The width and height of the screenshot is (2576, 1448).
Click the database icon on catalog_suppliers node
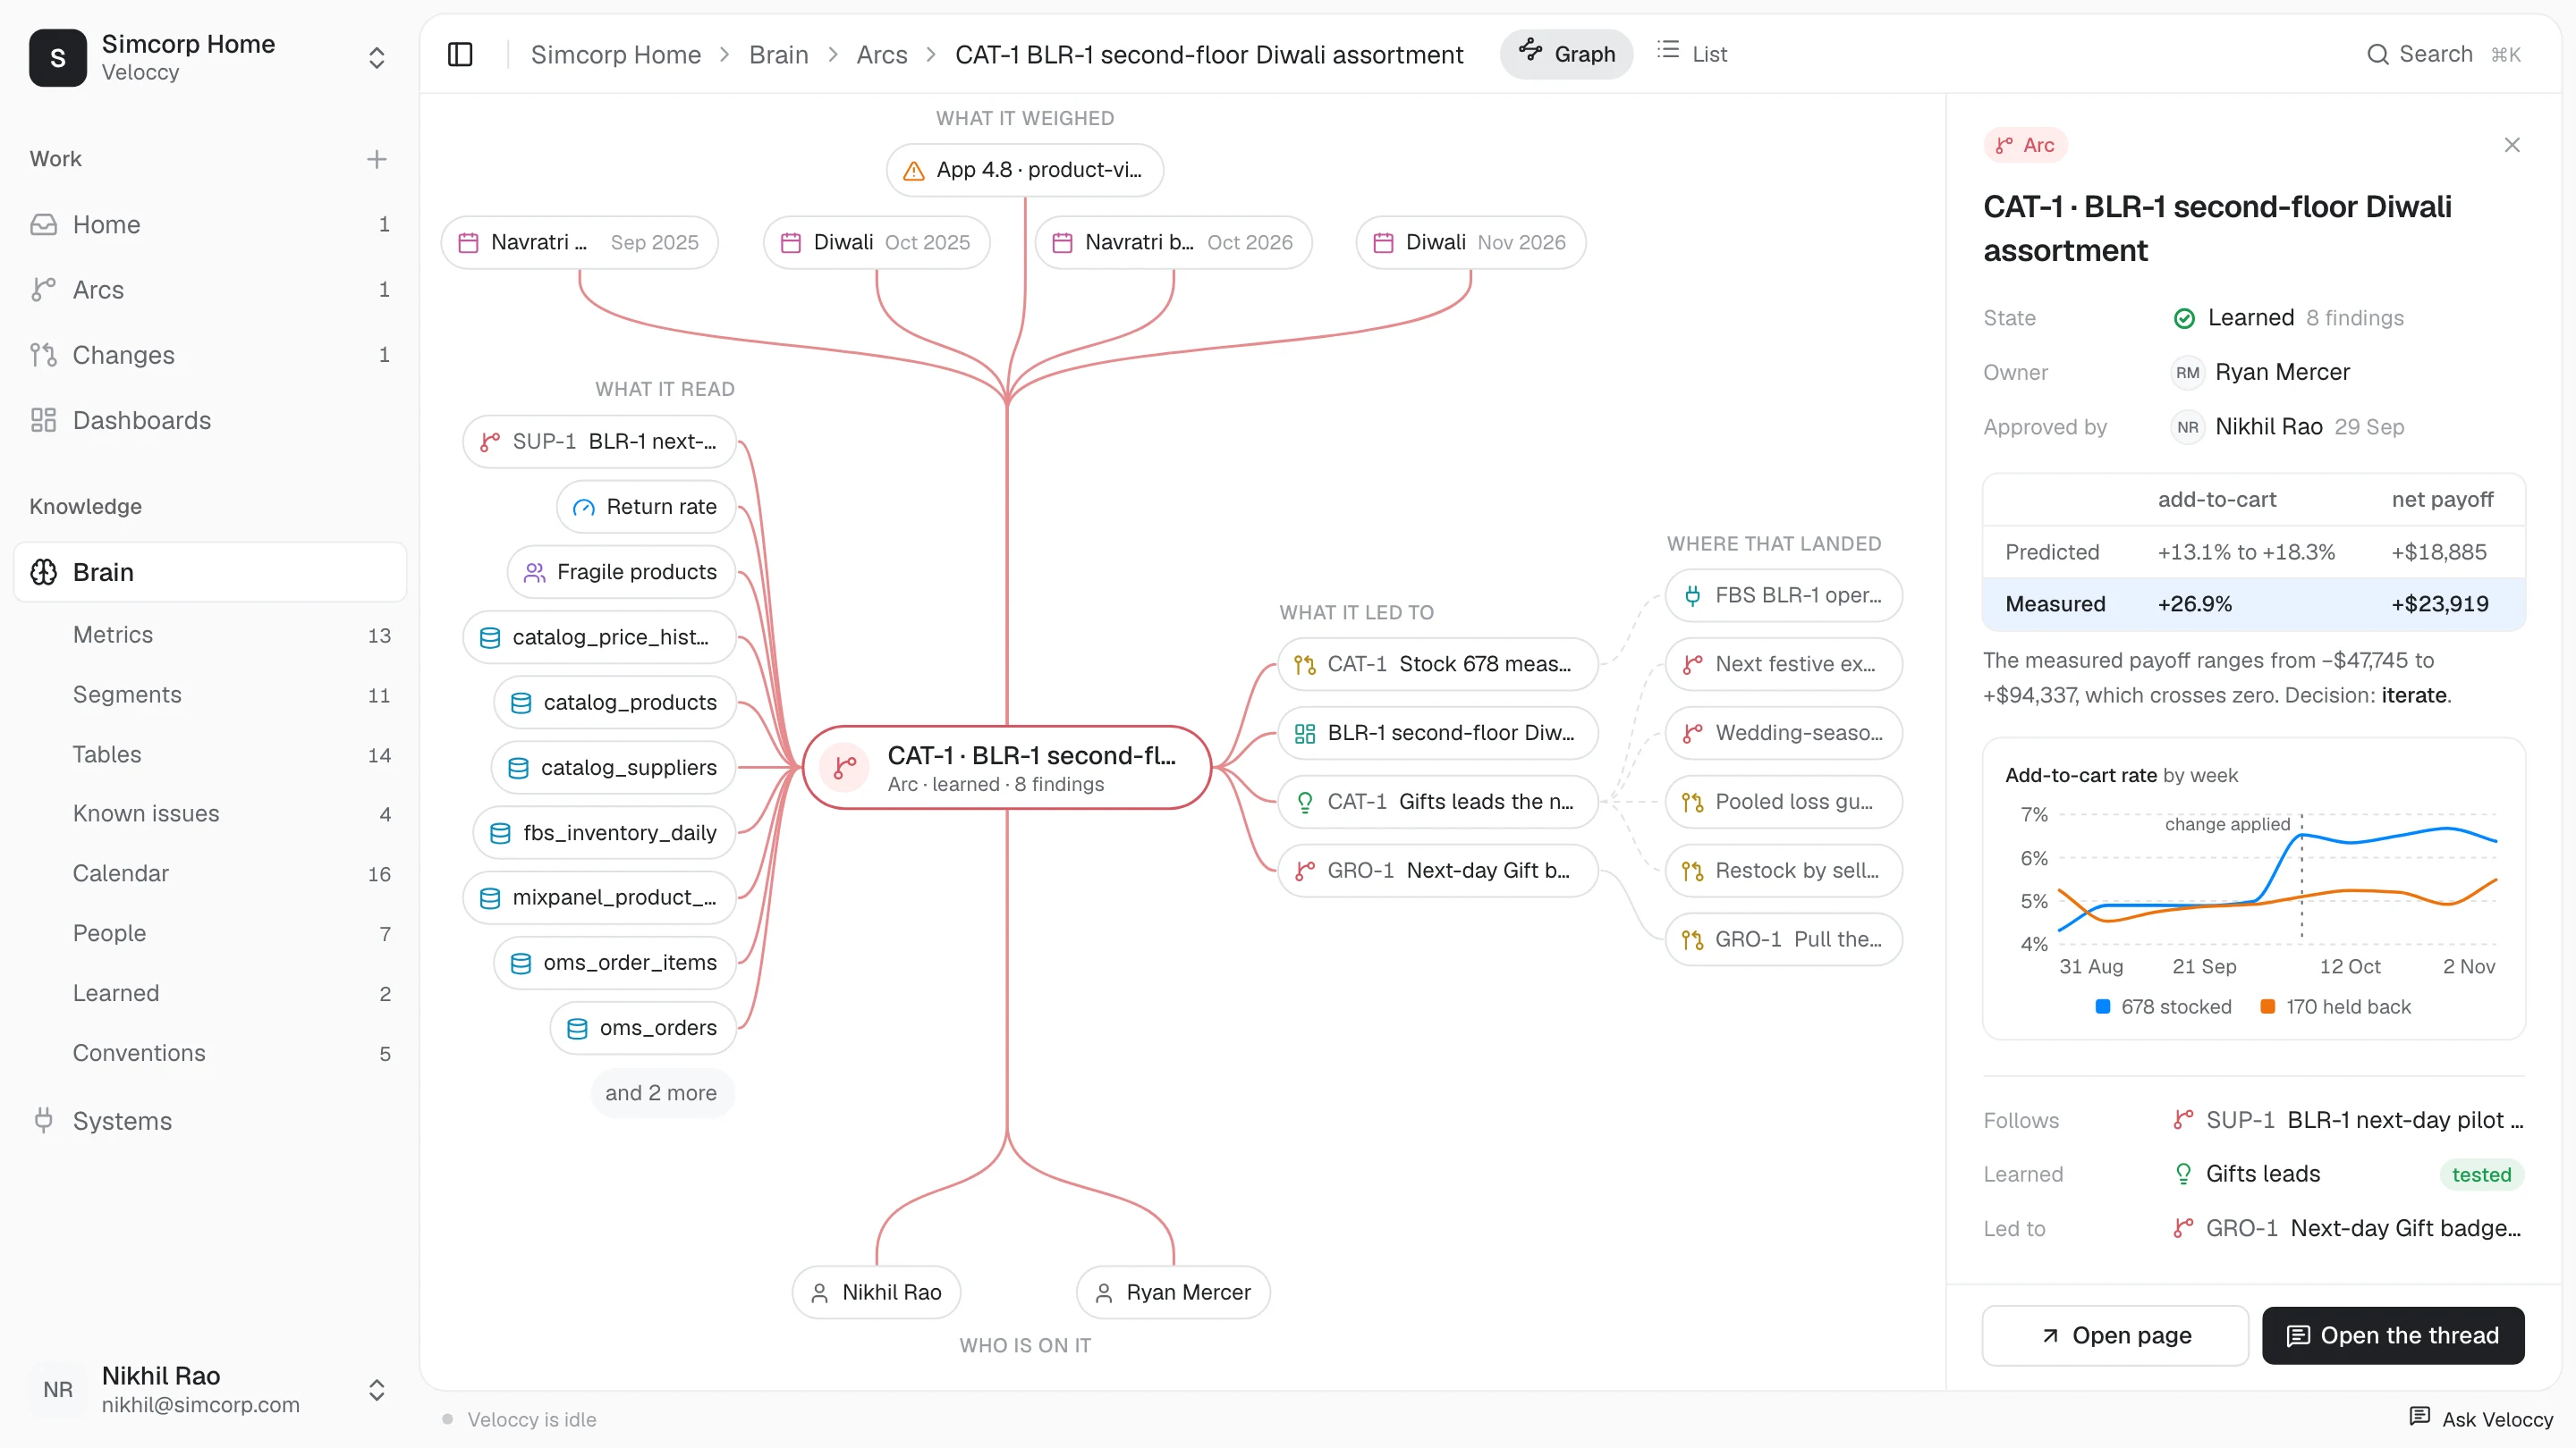(518, 768)
